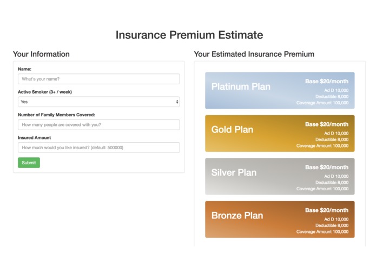The width and height of the screenshot is (376, 267).
Task: Click the Your Information heading
Action: 41,54
